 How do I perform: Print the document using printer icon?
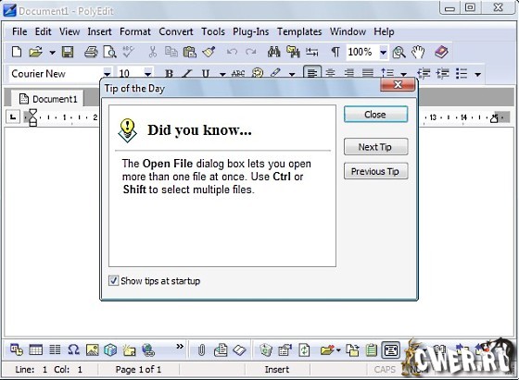91,52
